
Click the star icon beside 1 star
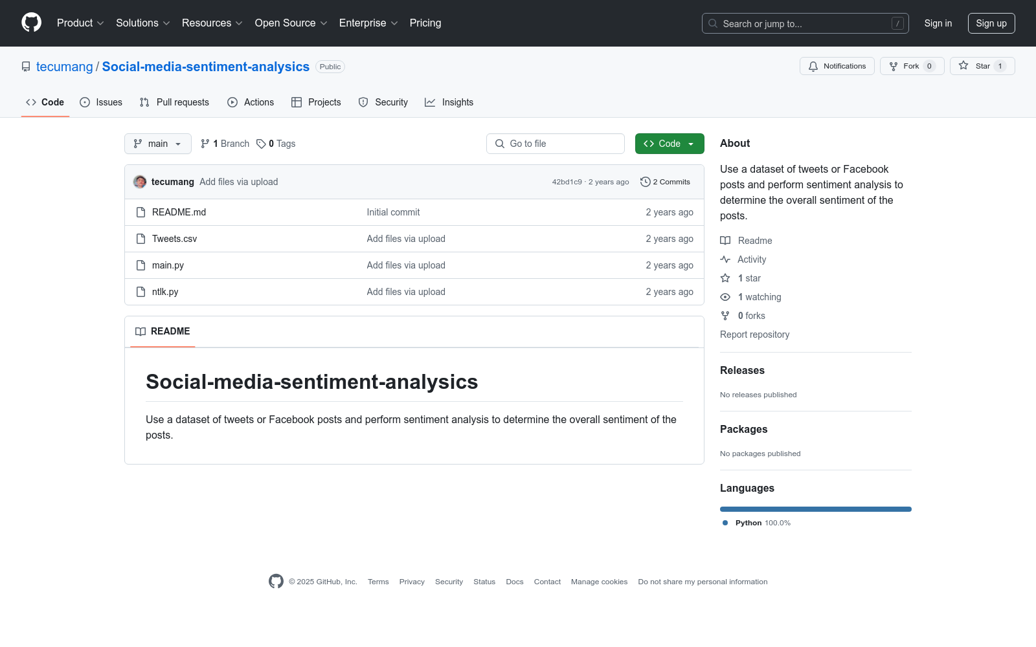tap(725, 278)
